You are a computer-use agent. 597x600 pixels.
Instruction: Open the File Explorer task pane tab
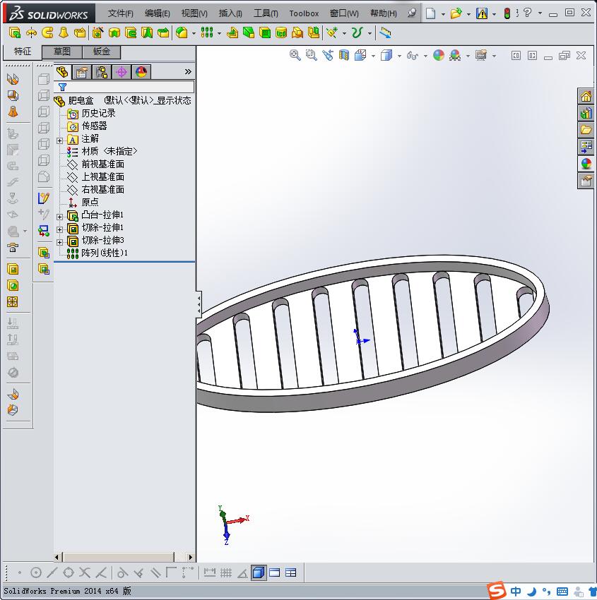[586, 130]
